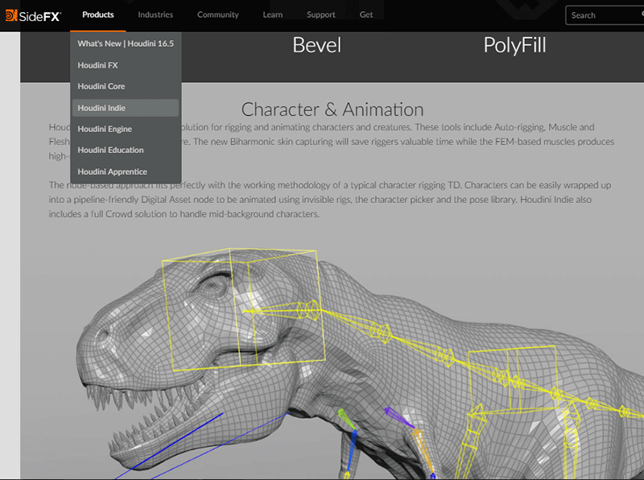
Task: Select Houdini FX from dropdown
Action: [x=126, y=65]
